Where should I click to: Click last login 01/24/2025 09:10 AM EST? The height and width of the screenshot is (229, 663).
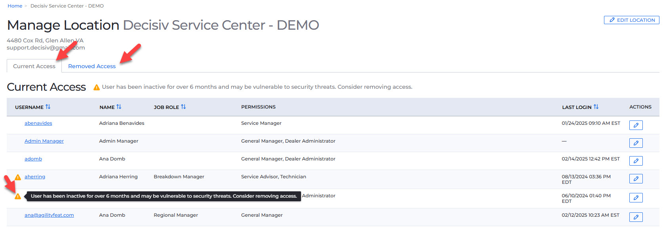tap(591, 123)
